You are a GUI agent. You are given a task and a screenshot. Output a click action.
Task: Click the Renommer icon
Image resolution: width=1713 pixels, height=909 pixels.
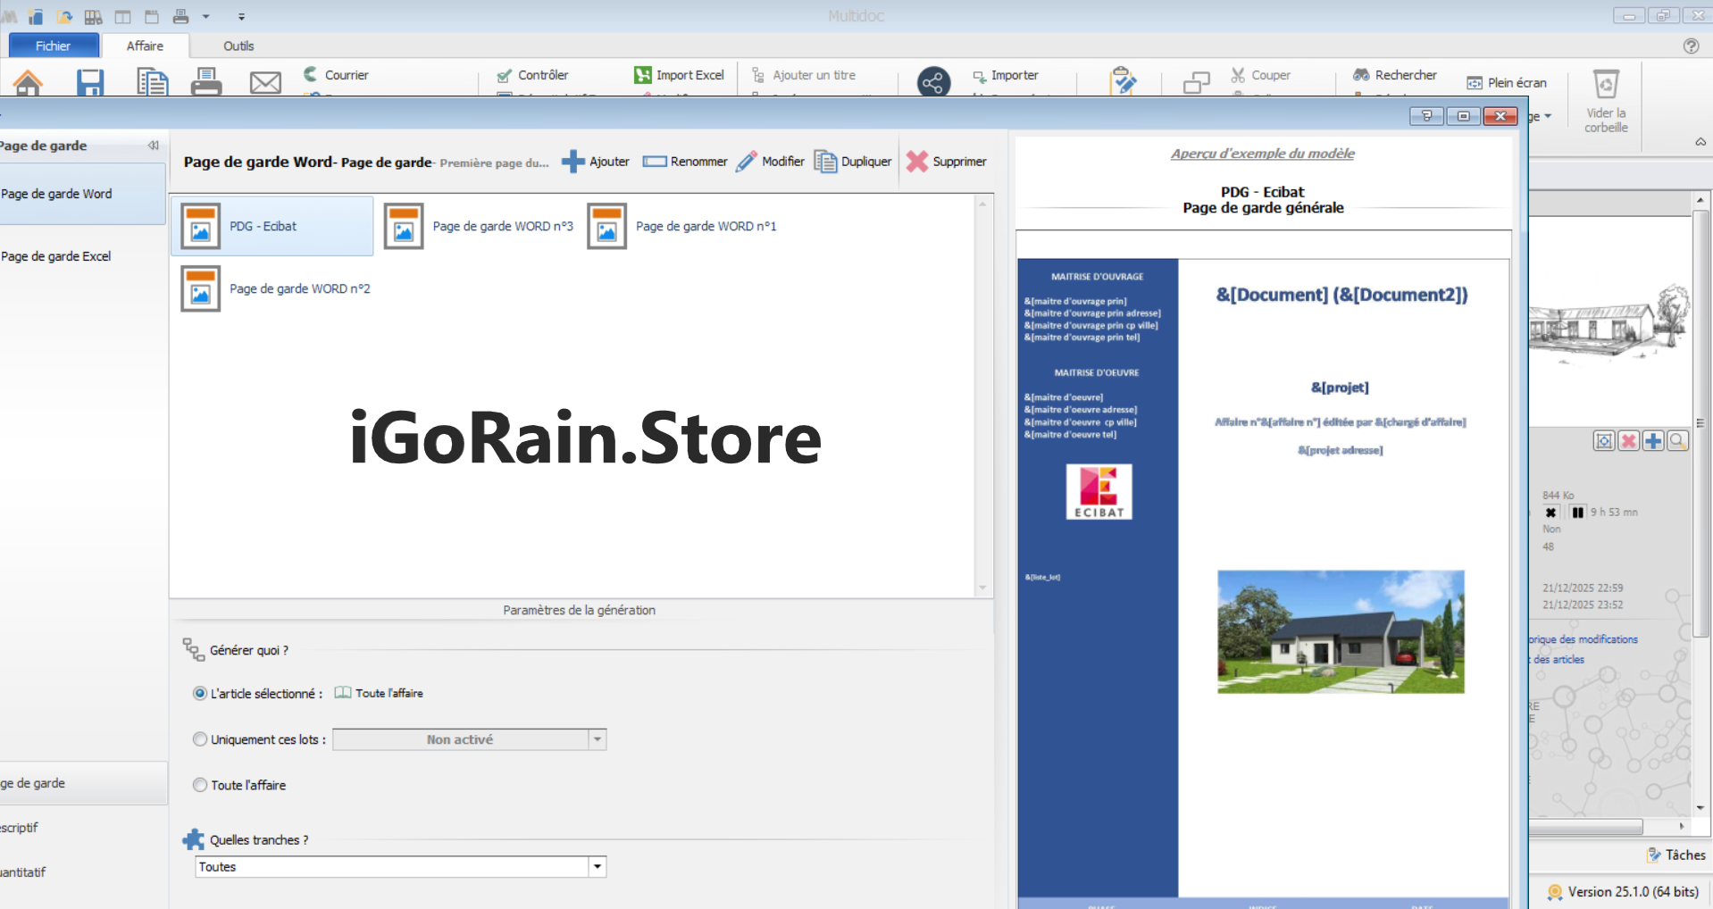pos(655,162)
